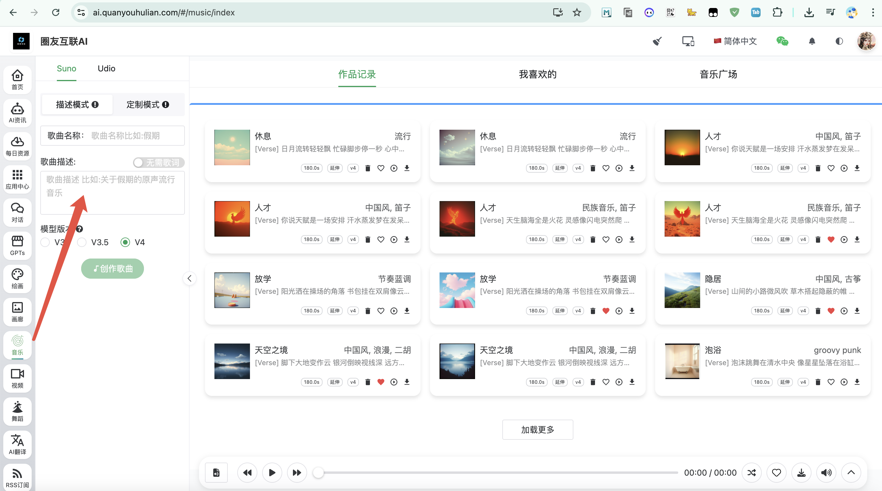This screenshot has height=491, width=882.
Task: Open 绘画 painting palette sidebar item
Action: [x=17, y=279]
